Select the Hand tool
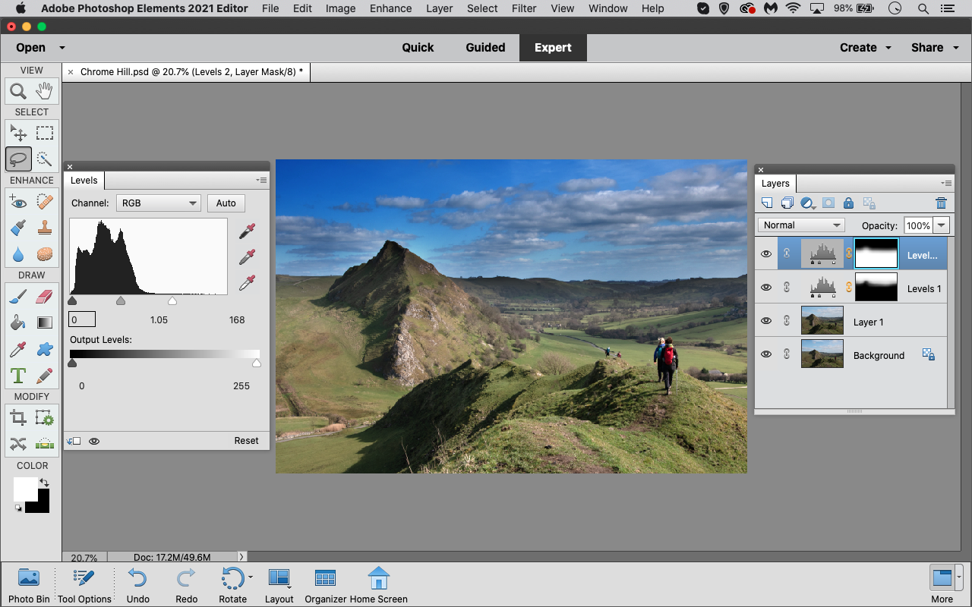The width and height of the screenshot is (972, 607). (45, 92)
